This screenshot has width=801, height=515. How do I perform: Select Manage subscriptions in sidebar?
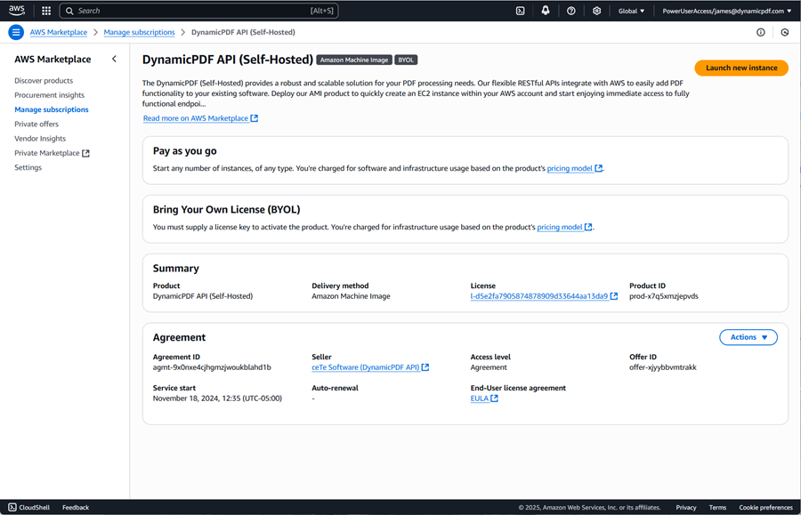(x=52, y=109)
